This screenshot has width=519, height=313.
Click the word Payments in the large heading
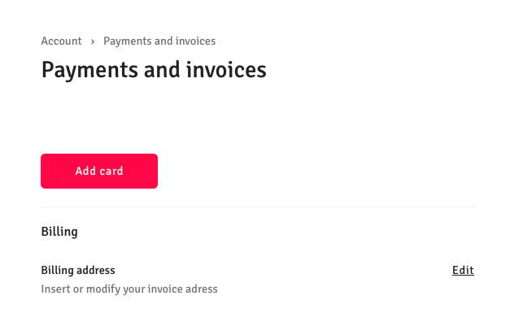tap(89, 70)
